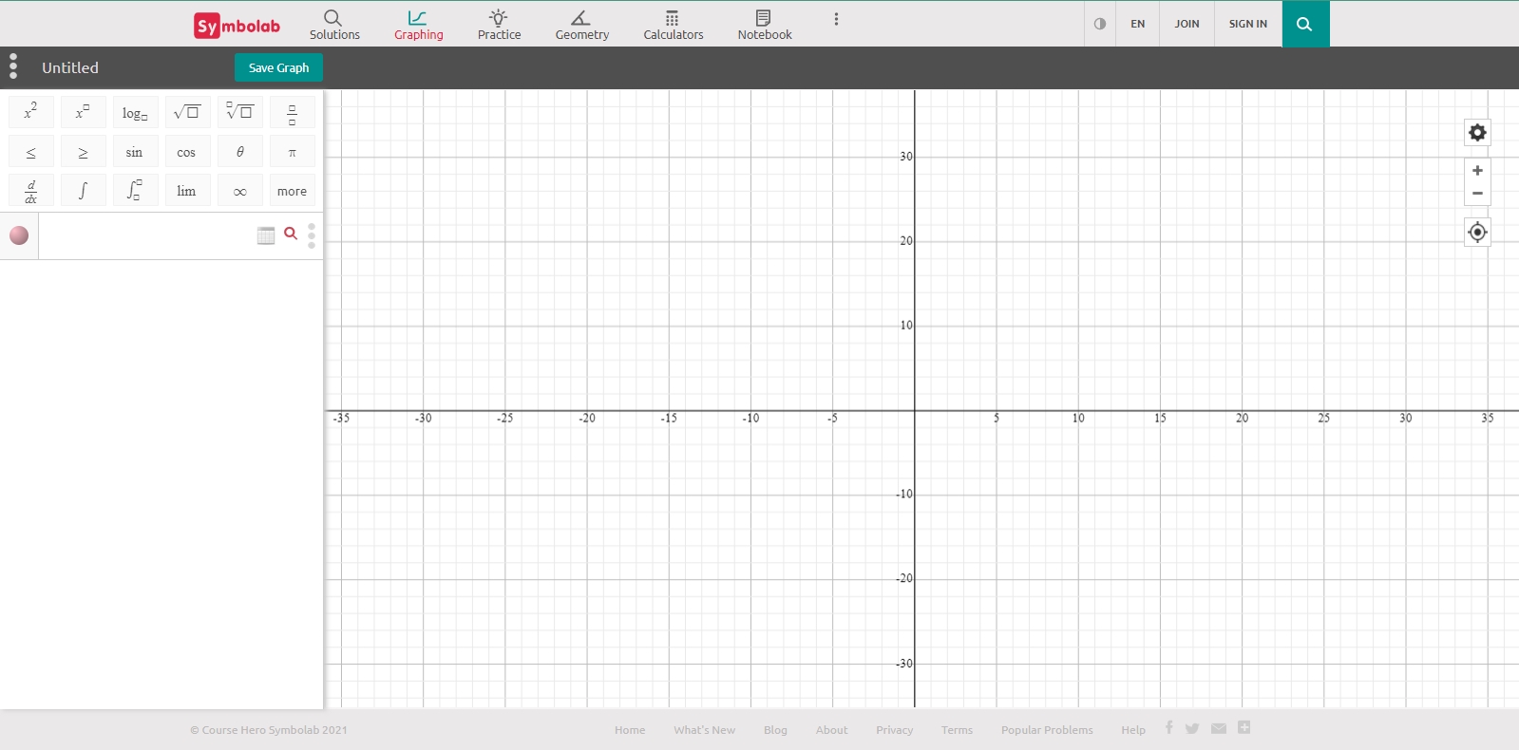Viewport: 1519px width, 750px height.
Task: Open function row options dots
Action: pyautogui.click(x=312, y=235)
